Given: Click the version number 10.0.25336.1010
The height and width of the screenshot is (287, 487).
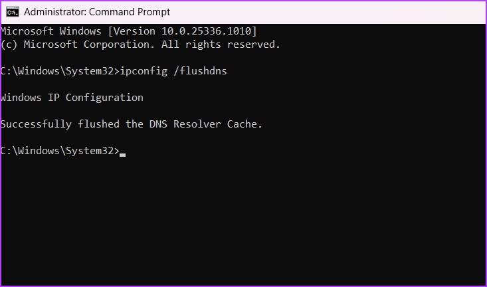Looking at the screenshot, I should pos(206,31).
